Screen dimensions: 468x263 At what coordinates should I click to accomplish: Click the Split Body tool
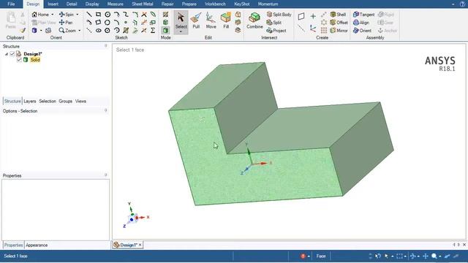[279, 15]
